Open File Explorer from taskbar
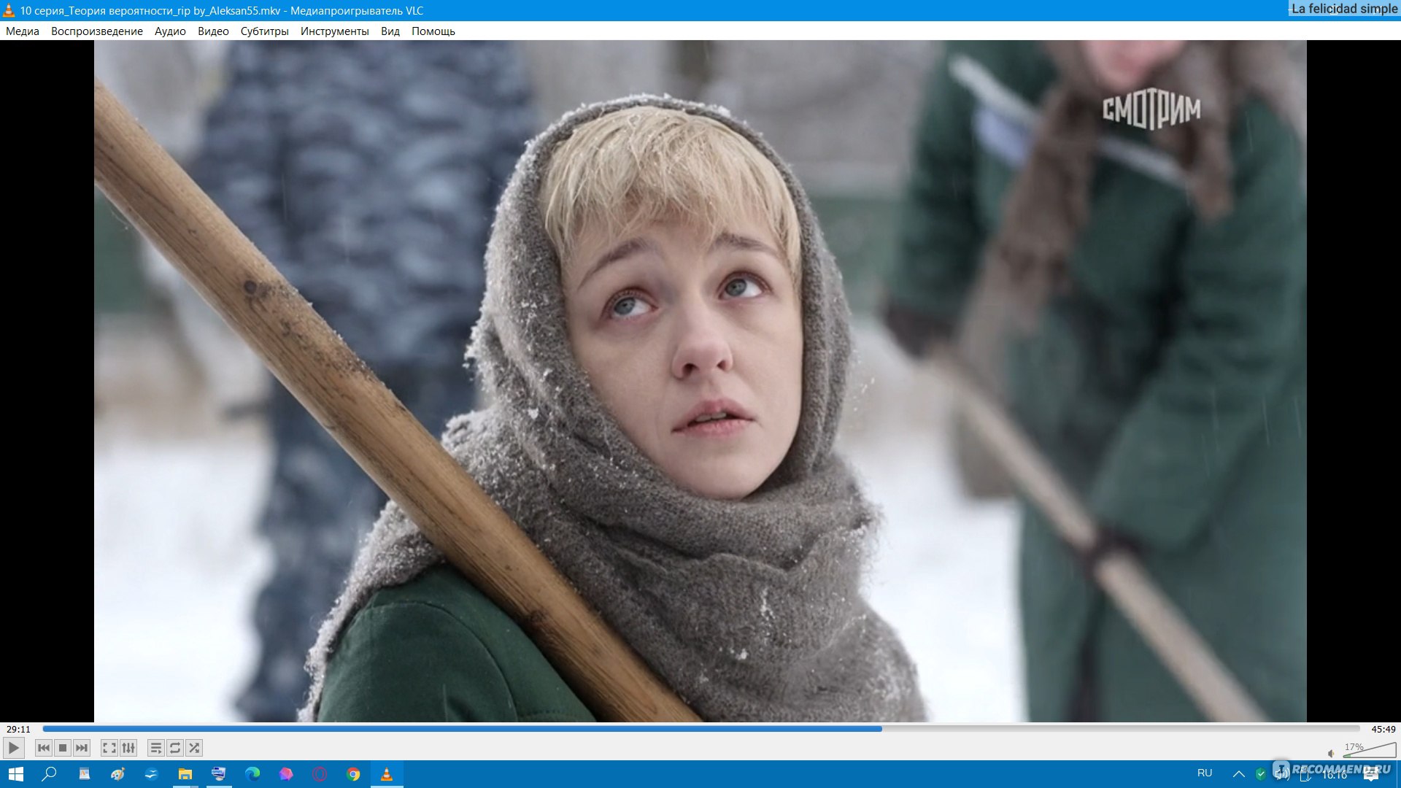 pos(185,774)
